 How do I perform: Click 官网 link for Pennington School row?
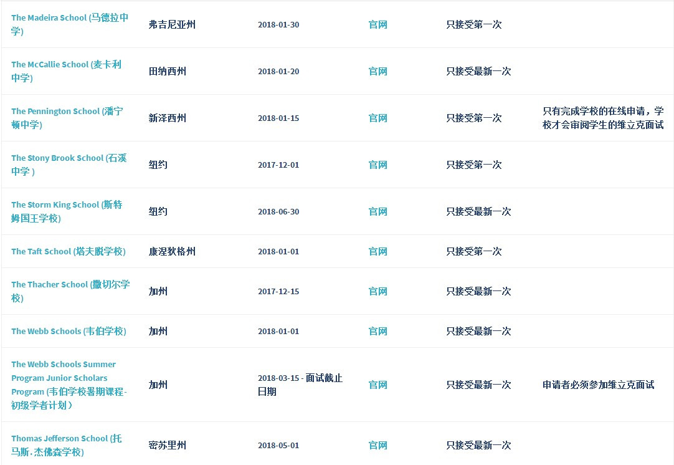[x=378, y=118]
